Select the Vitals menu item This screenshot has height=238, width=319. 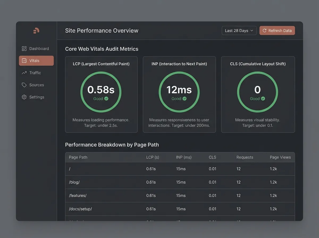pyautogui.click(x=36, y=61)
